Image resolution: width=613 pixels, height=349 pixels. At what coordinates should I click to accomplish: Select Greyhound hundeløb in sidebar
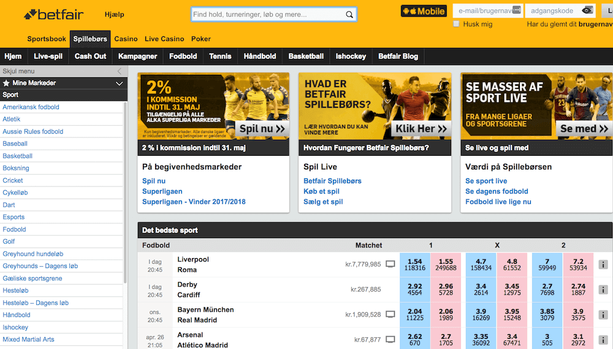click(33, 254)
